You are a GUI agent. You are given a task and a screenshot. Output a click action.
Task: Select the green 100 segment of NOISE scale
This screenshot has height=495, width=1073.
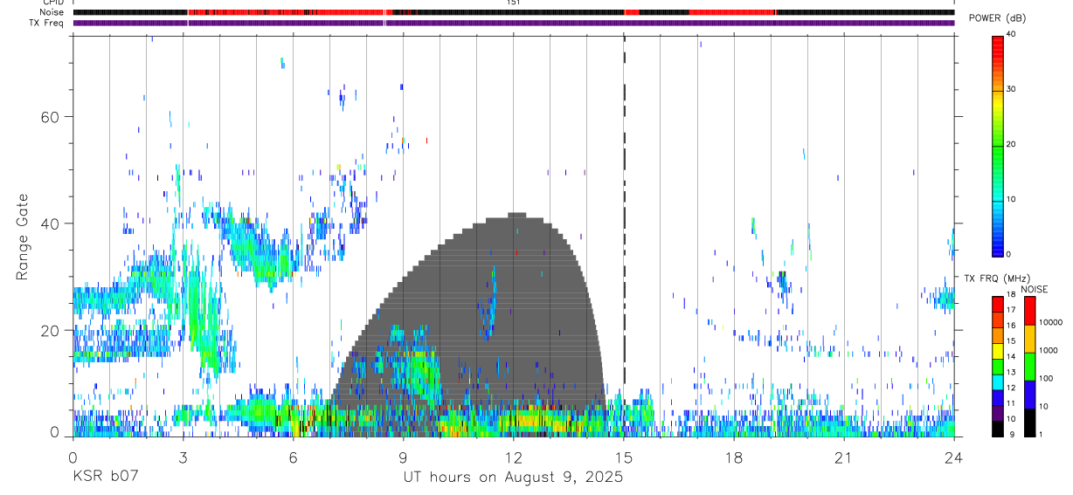click(1029, 367)
